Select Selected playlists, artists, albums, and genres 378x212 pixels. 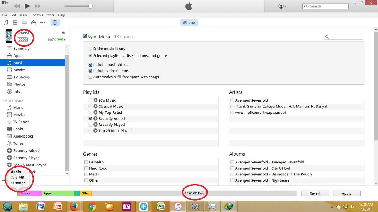click(x=90, y=55)
